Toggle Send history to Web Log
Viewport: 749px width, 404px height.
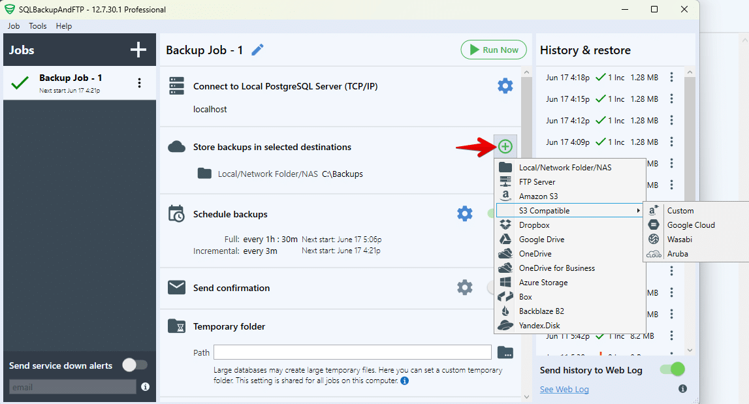tap(672, 369)
